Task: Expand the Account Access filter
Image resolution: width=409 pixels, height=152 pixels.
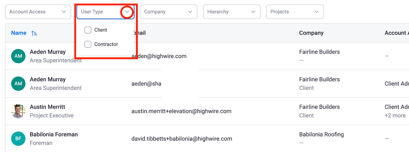Action: [38, 12]
